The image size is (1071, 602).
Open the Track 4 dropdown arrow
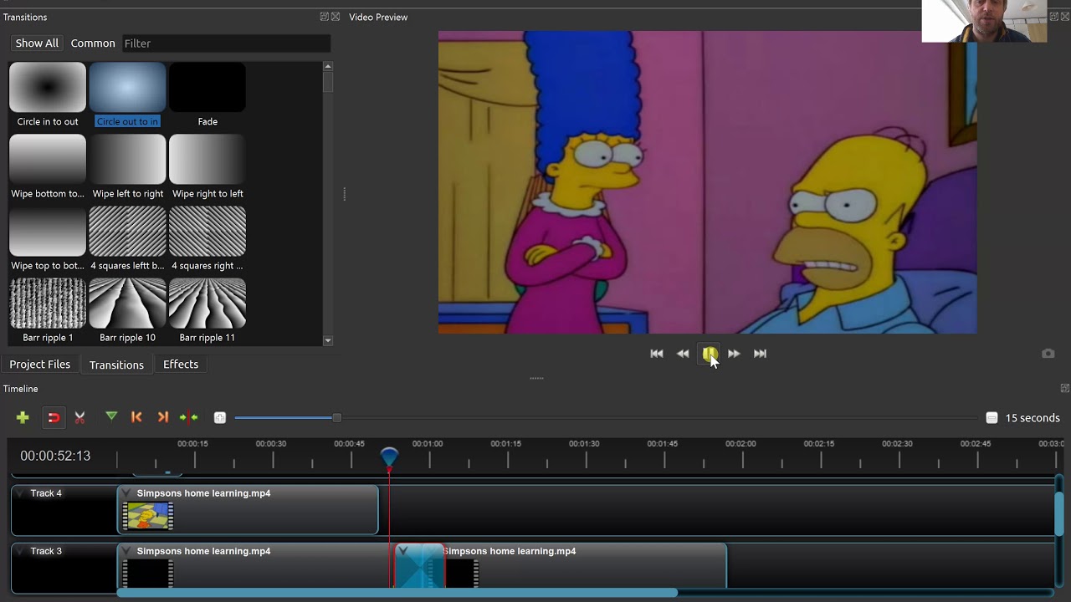pos(20,493)
